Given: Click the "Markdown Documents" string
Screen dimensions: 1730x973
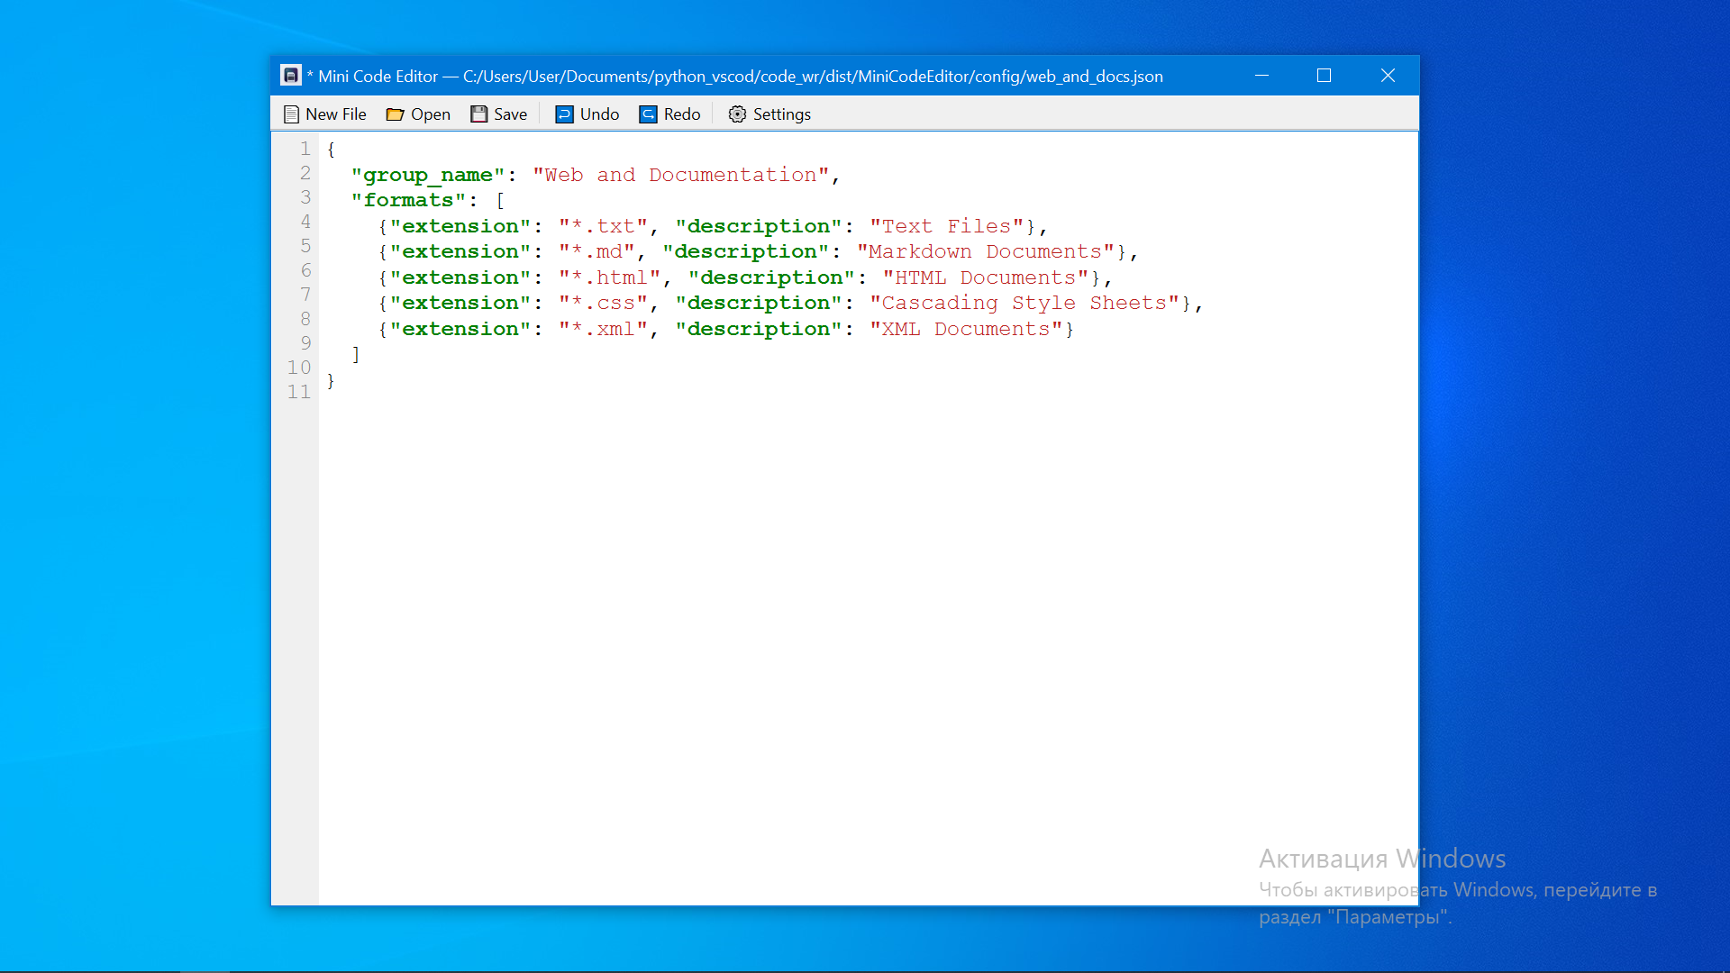Looking at the screenshot, I should 986,251.
